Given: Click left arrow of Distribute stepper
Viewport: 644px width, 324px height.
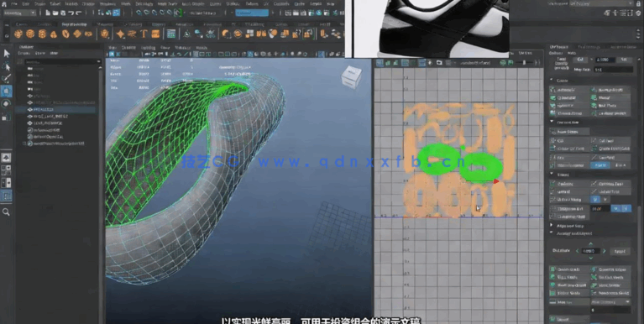Looking at the screenshot, I should [x=577, y=251].
